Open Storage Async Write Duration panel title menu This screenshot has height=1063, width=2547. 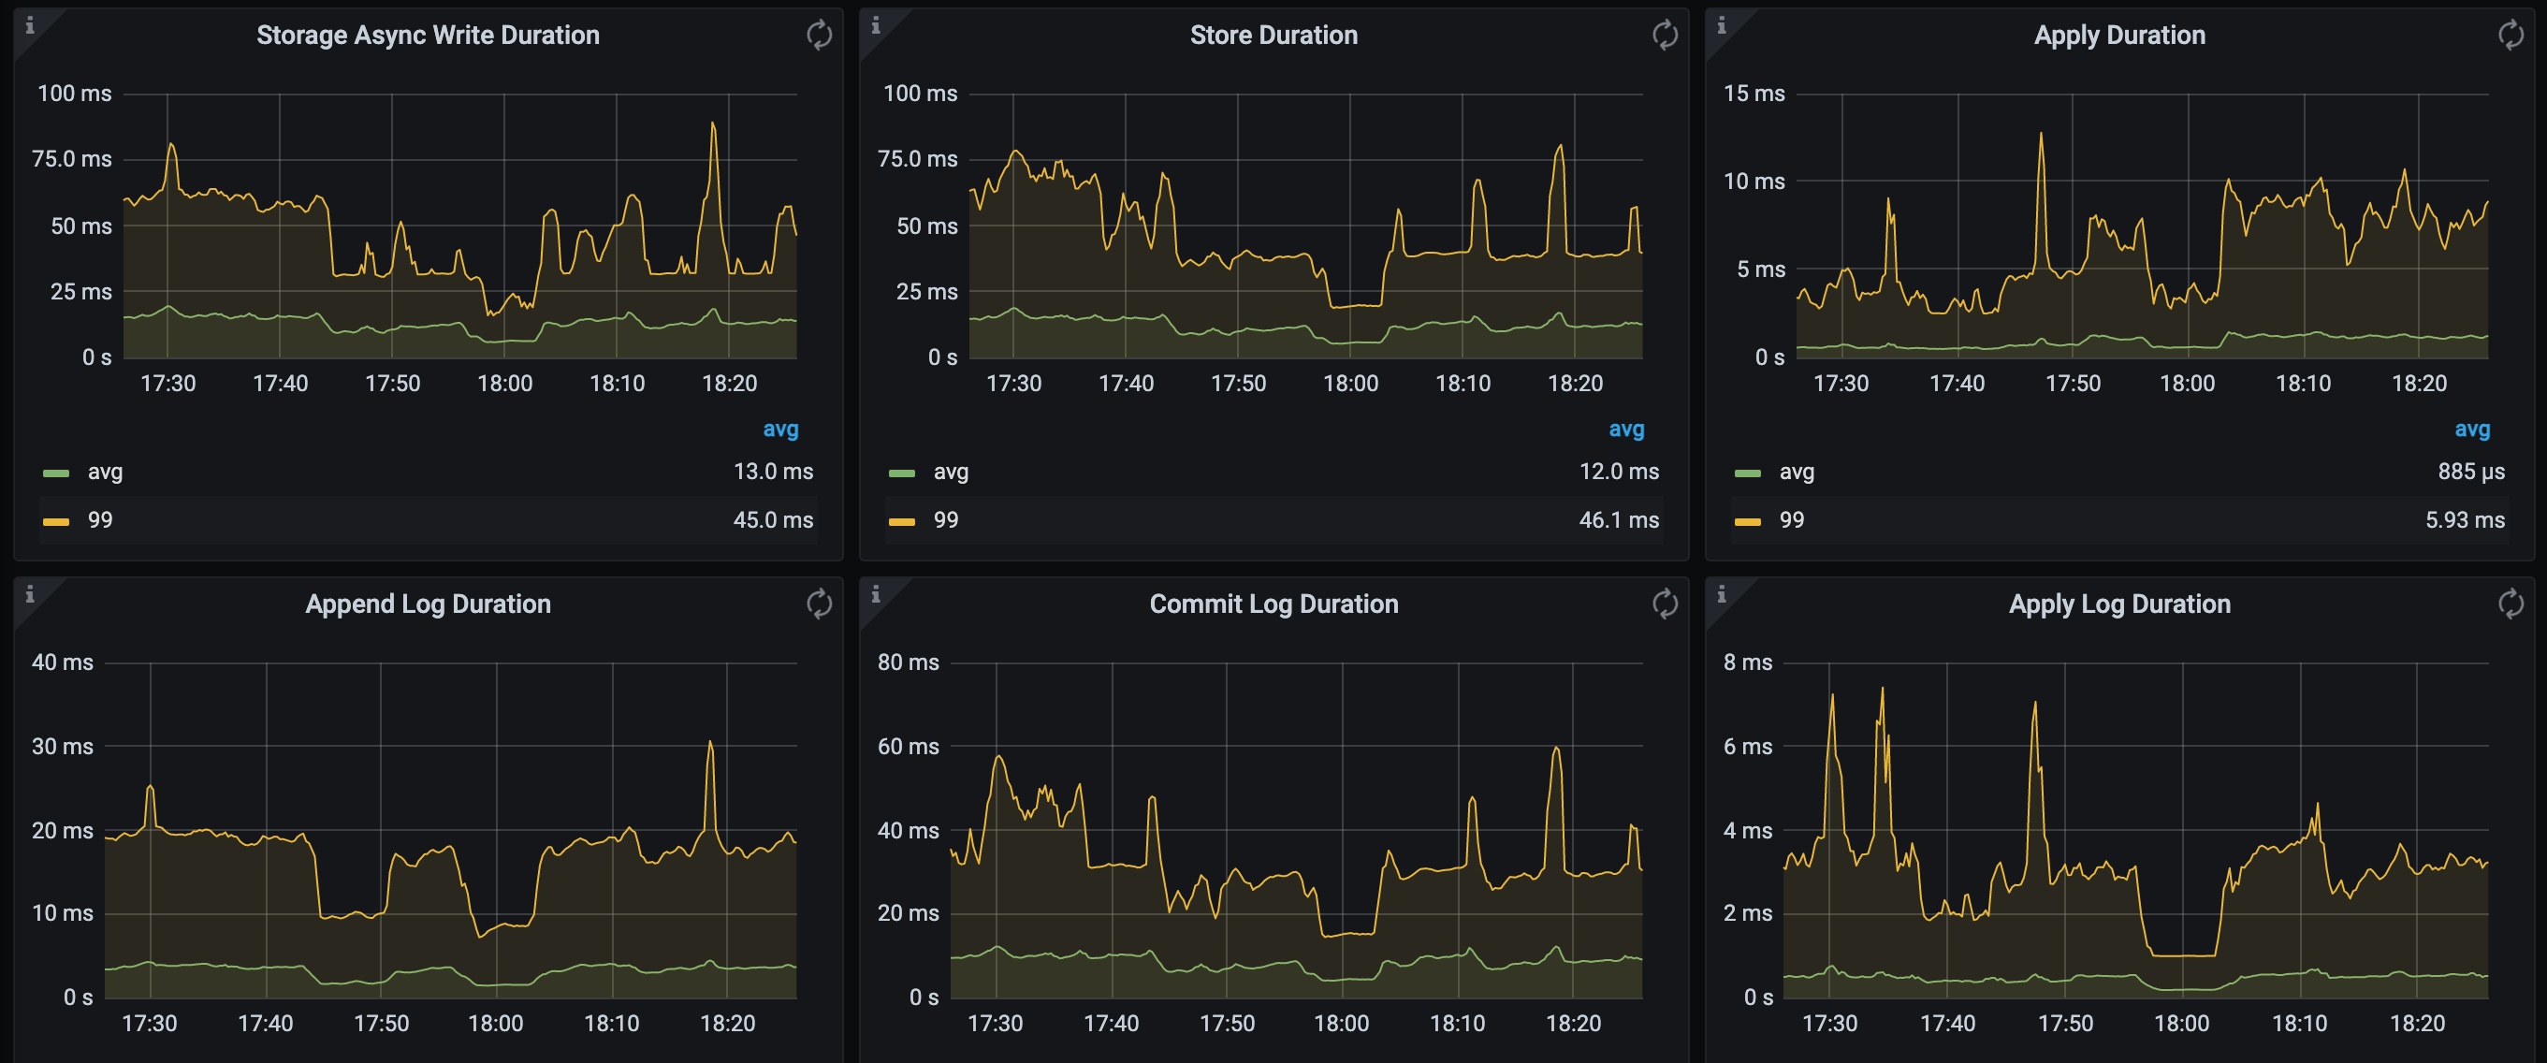pyautogui.click(x=427, y=36)
